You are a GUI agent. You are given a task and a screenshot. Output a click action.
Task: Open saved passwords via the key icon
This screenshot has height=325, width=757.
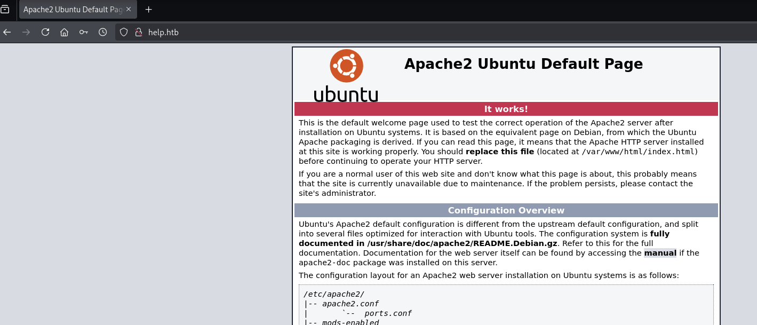coord(84,32)
